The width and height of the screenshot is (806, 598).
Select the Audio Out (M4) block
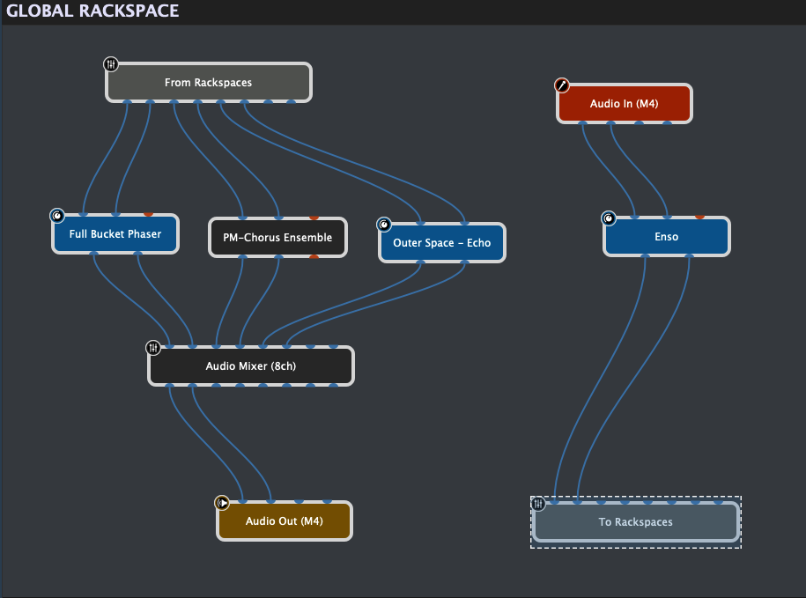tap(284, 521)
